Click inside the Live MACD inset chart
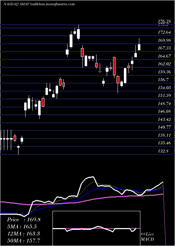The width and height of the screenshot is (175, 246). coord(96,228)
